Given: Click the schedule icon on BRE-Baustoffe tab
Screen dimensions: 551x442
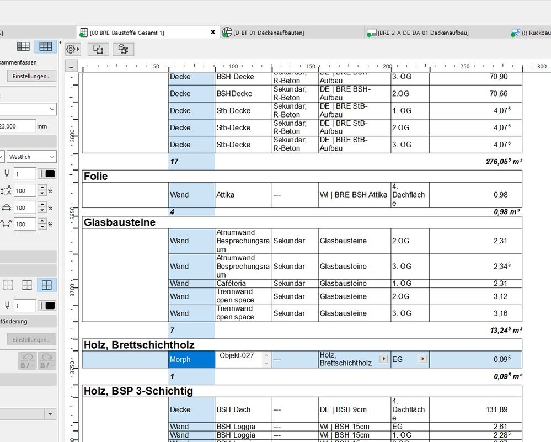Looking at the screenshot, I should pyautogui.click(x=83, y=33).
